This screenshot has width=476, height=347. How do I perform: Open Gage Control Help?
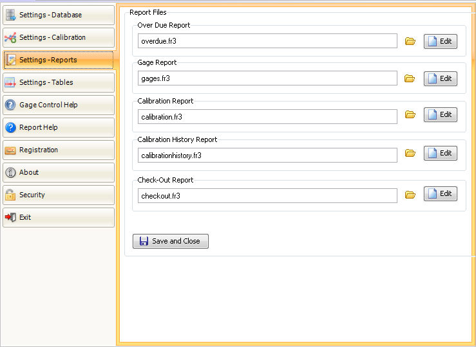pyautogui.click(x=59, y=105)
